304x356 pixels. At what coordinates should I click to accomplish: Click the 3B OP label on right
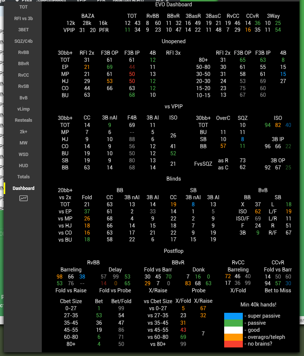point(278,160)
